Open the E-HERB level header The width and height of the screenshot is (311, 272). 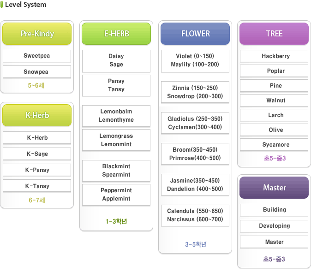coord(116,34)
